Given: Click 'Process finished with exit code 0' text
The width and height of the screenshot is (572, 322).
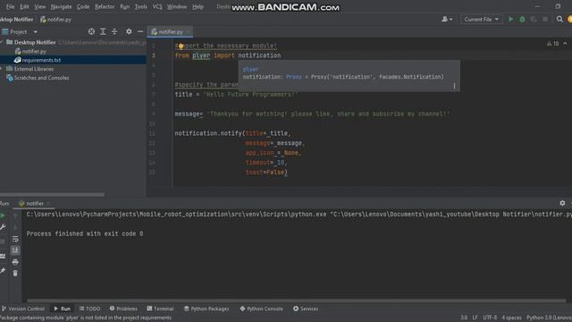Looking at the screenshot, I should 85,233.
